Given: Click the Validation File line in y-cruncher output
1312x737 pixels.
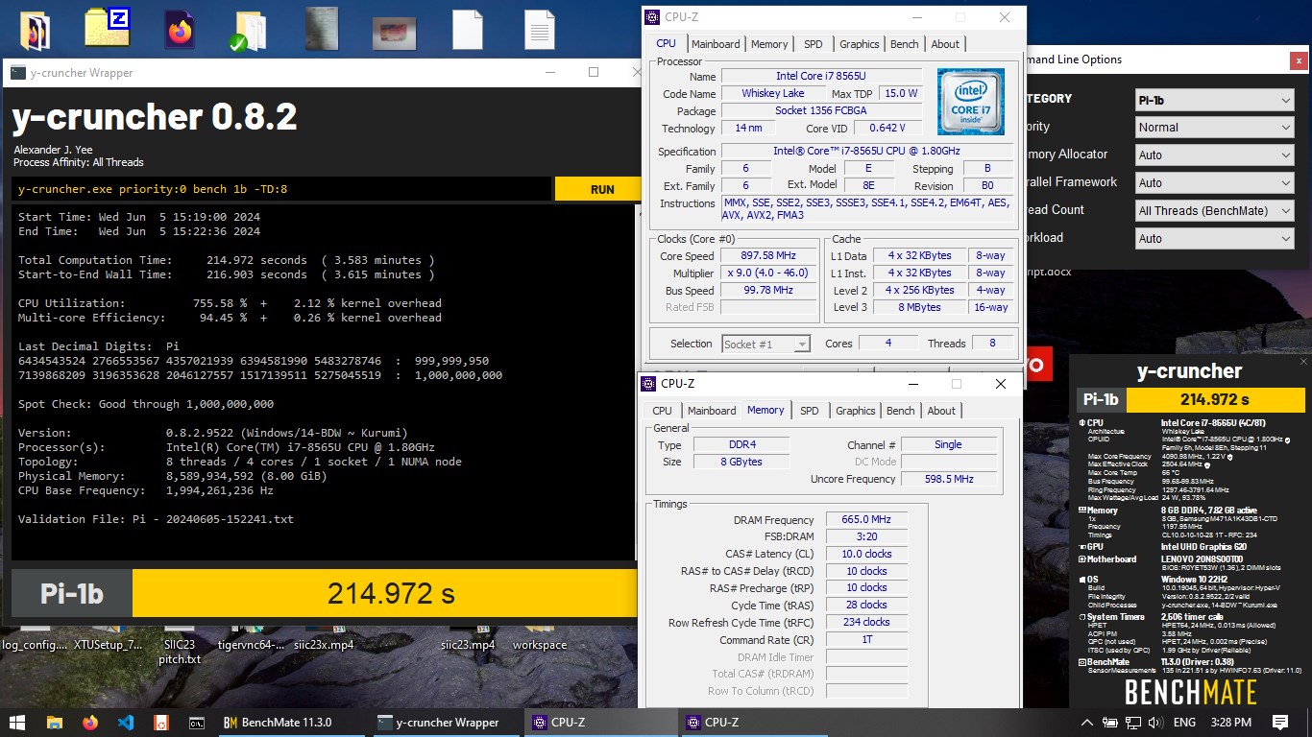Looking at the screenshot, I should tap(156, 519).
